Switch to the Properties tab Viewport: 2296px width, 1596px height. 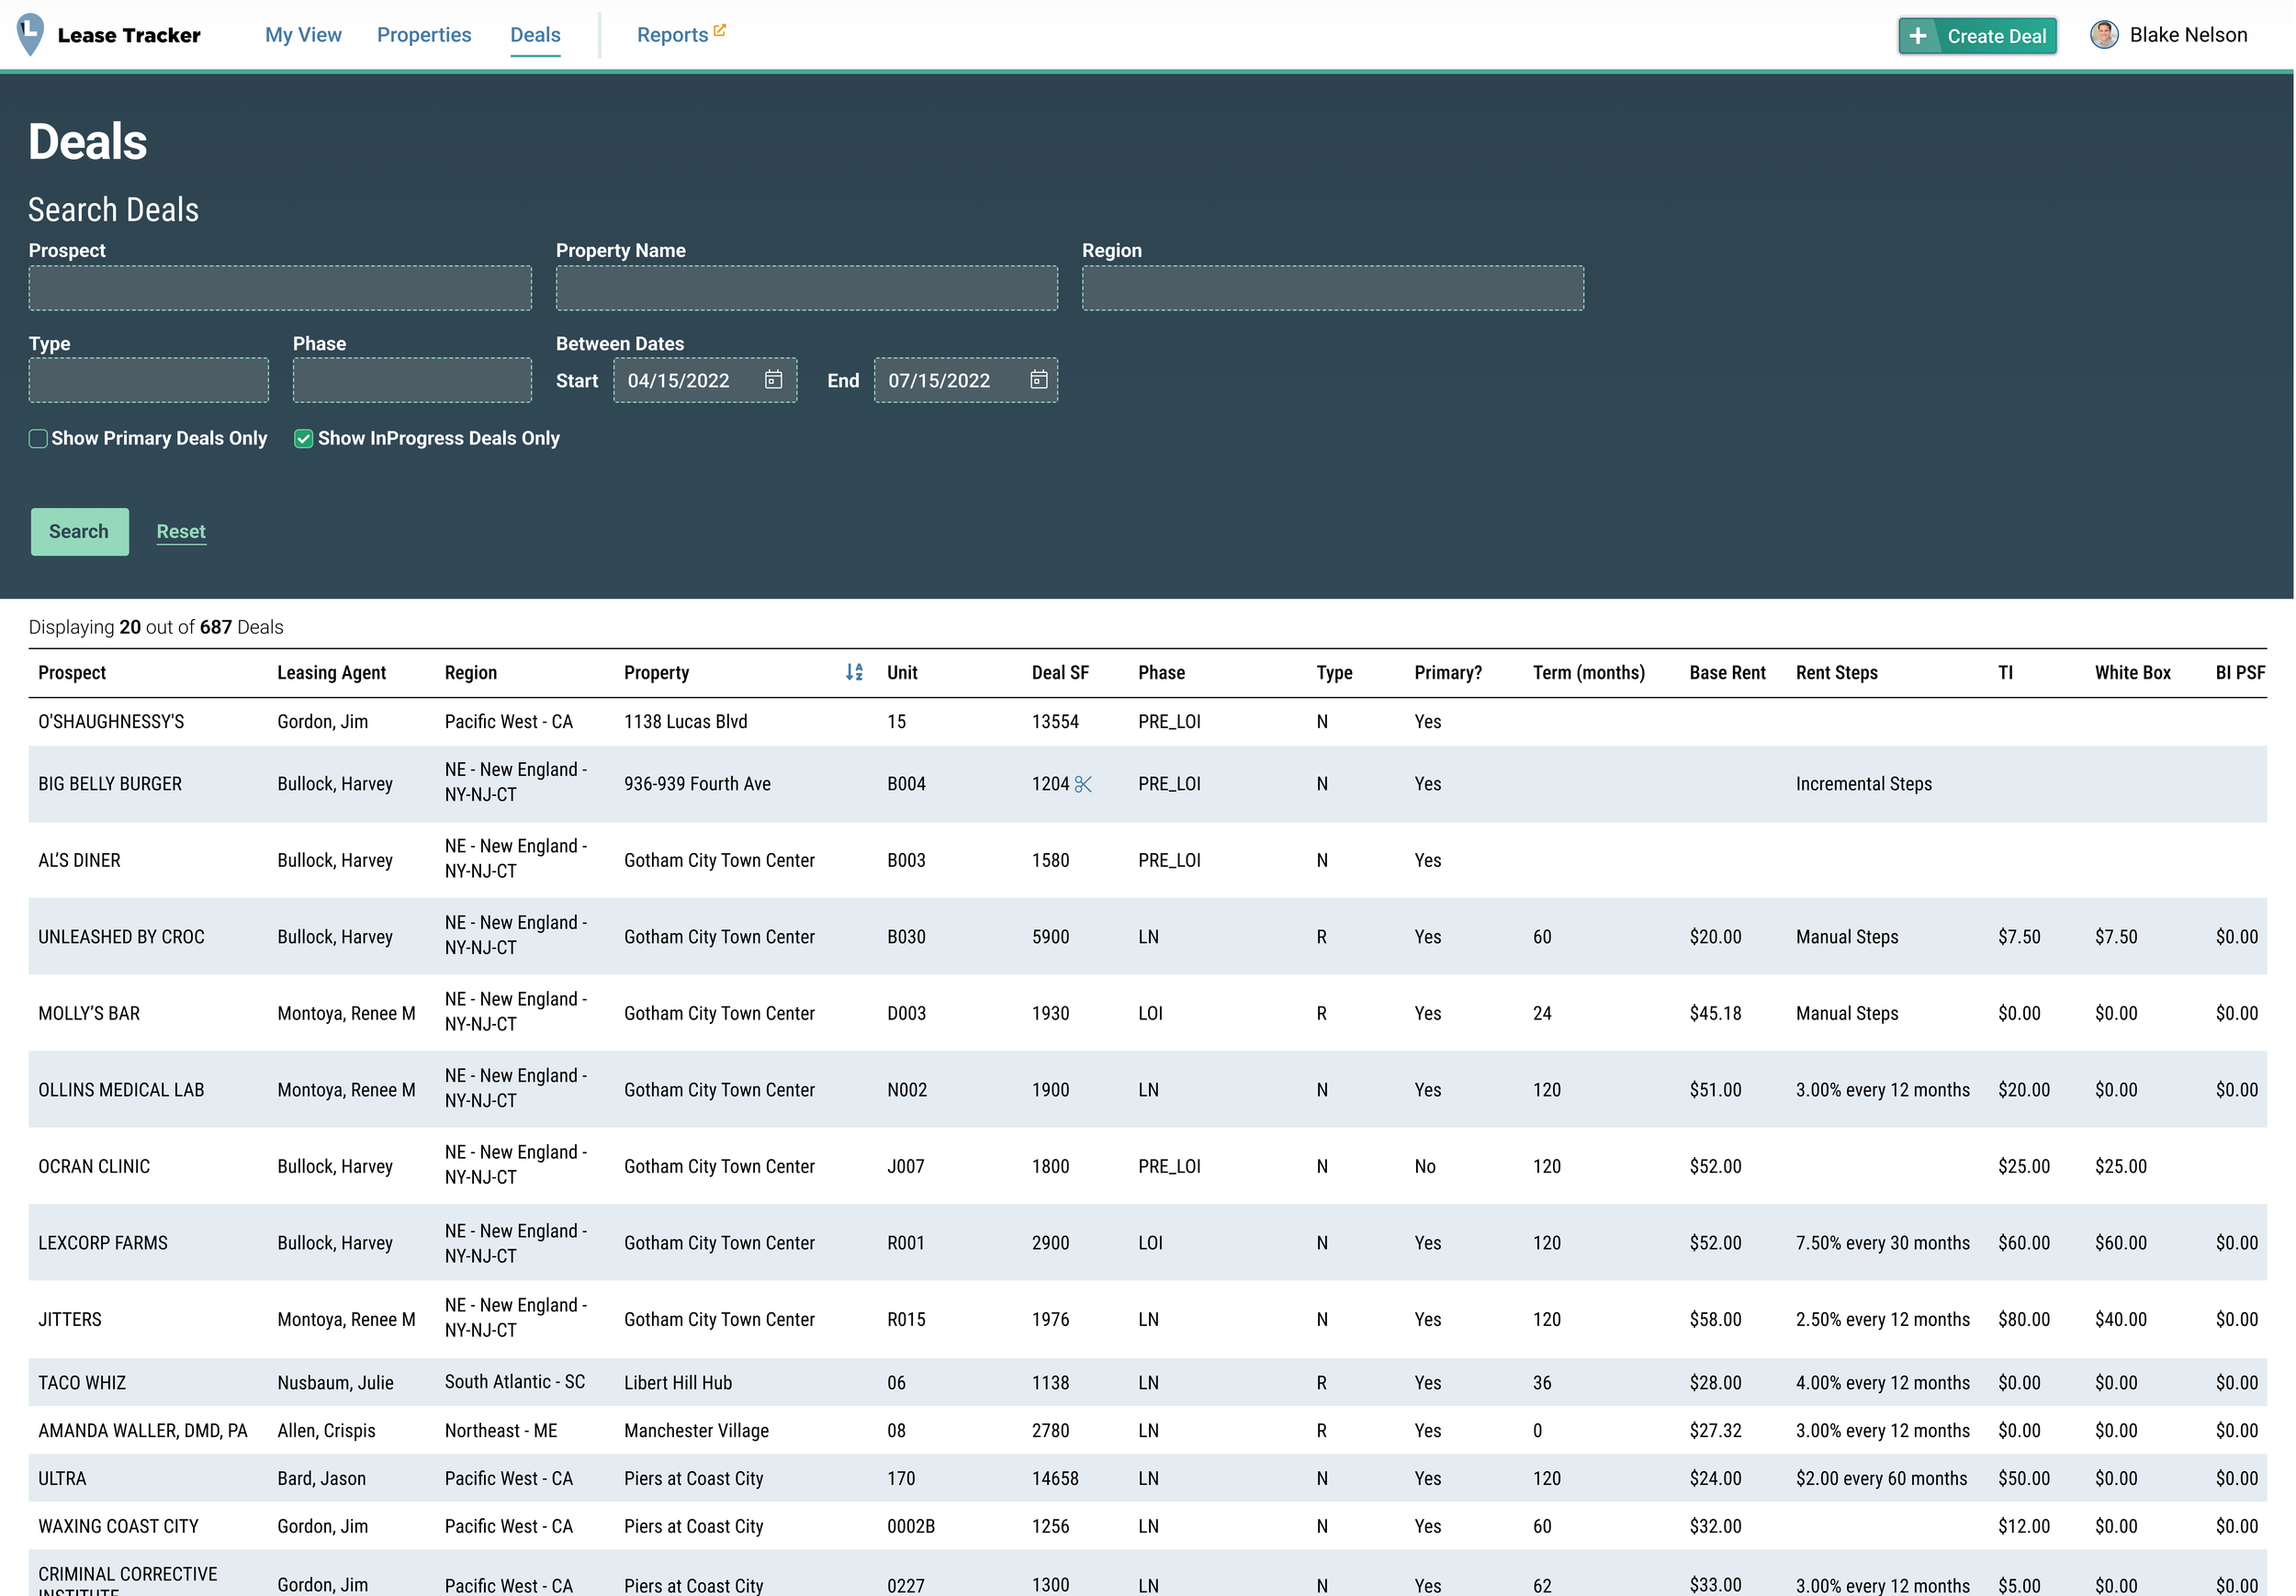424,35
